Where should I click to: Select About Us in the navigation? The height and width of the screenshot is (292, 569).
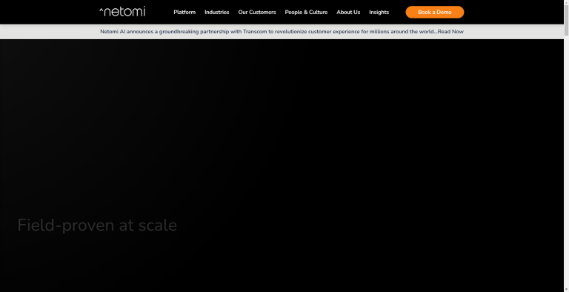coord(348,12)
